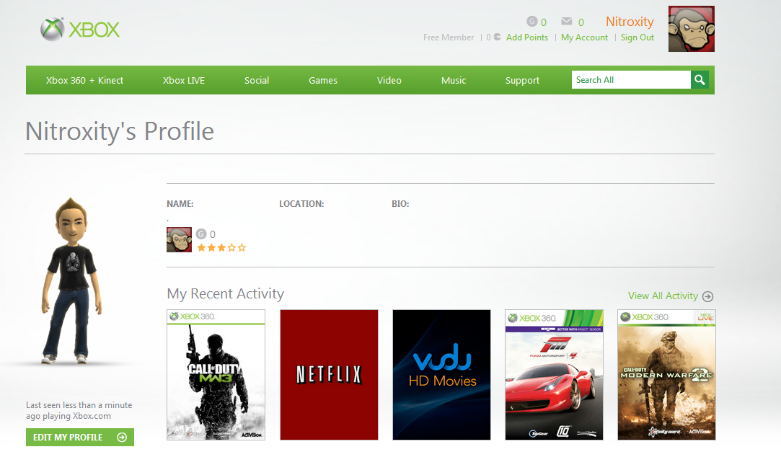Click the BIO: label
Viewport: 781px width, 452px height.
400,203
